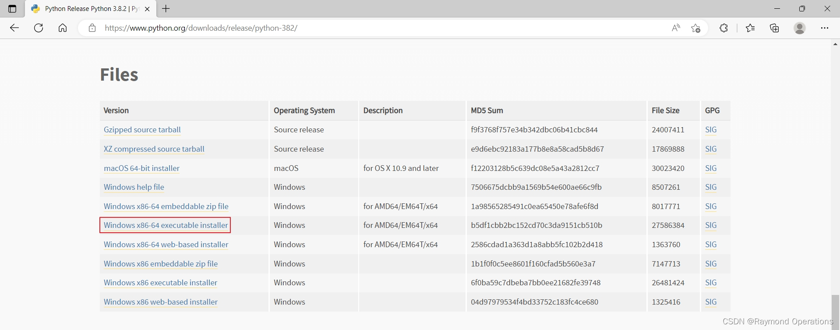Open the Collections icon
840x330 pixels.
[x=774, y=28]
